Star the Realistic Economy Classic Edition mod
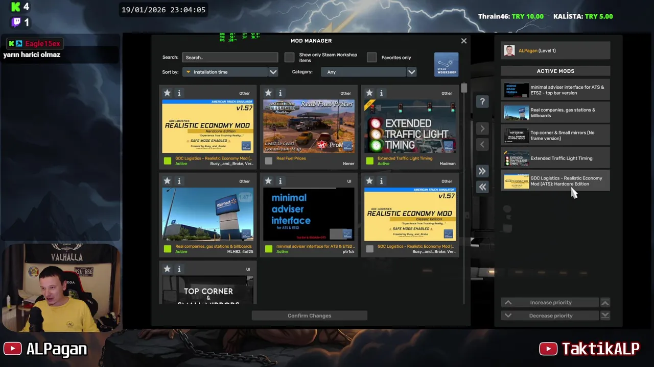 coord(369,181)
